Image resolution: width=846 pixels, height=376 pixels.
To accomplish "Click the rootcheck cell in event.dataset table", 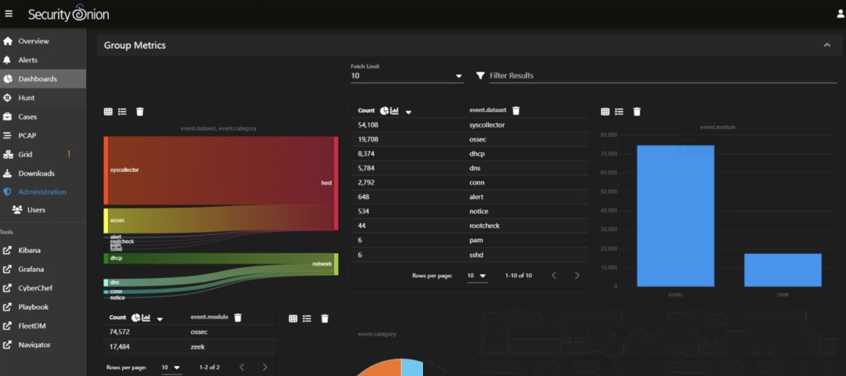I will (485, 226).
